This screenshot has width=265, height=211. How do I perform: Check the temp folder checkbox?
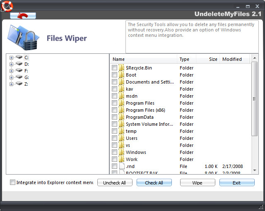114,131
